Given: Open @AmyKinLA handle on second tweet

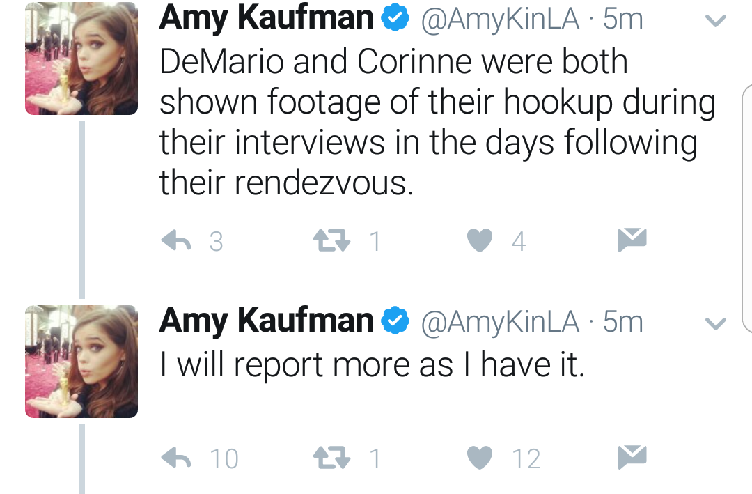Looking at the screenshot, I should 500,322.
